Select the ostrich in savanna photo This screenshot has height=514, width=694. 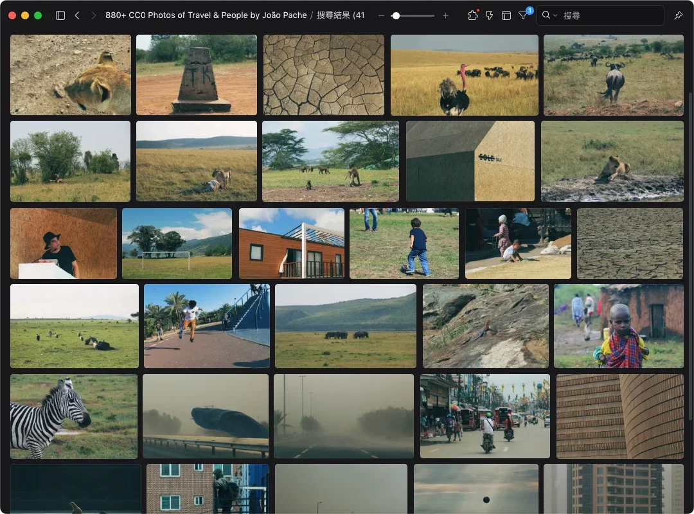tap(464, 75)
